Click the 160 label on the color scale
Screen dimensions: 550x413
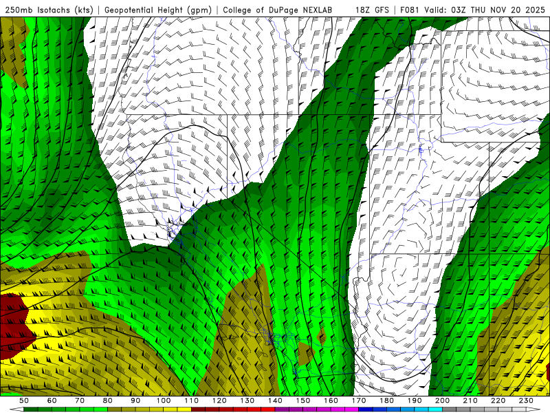click(x=331, y=401)
